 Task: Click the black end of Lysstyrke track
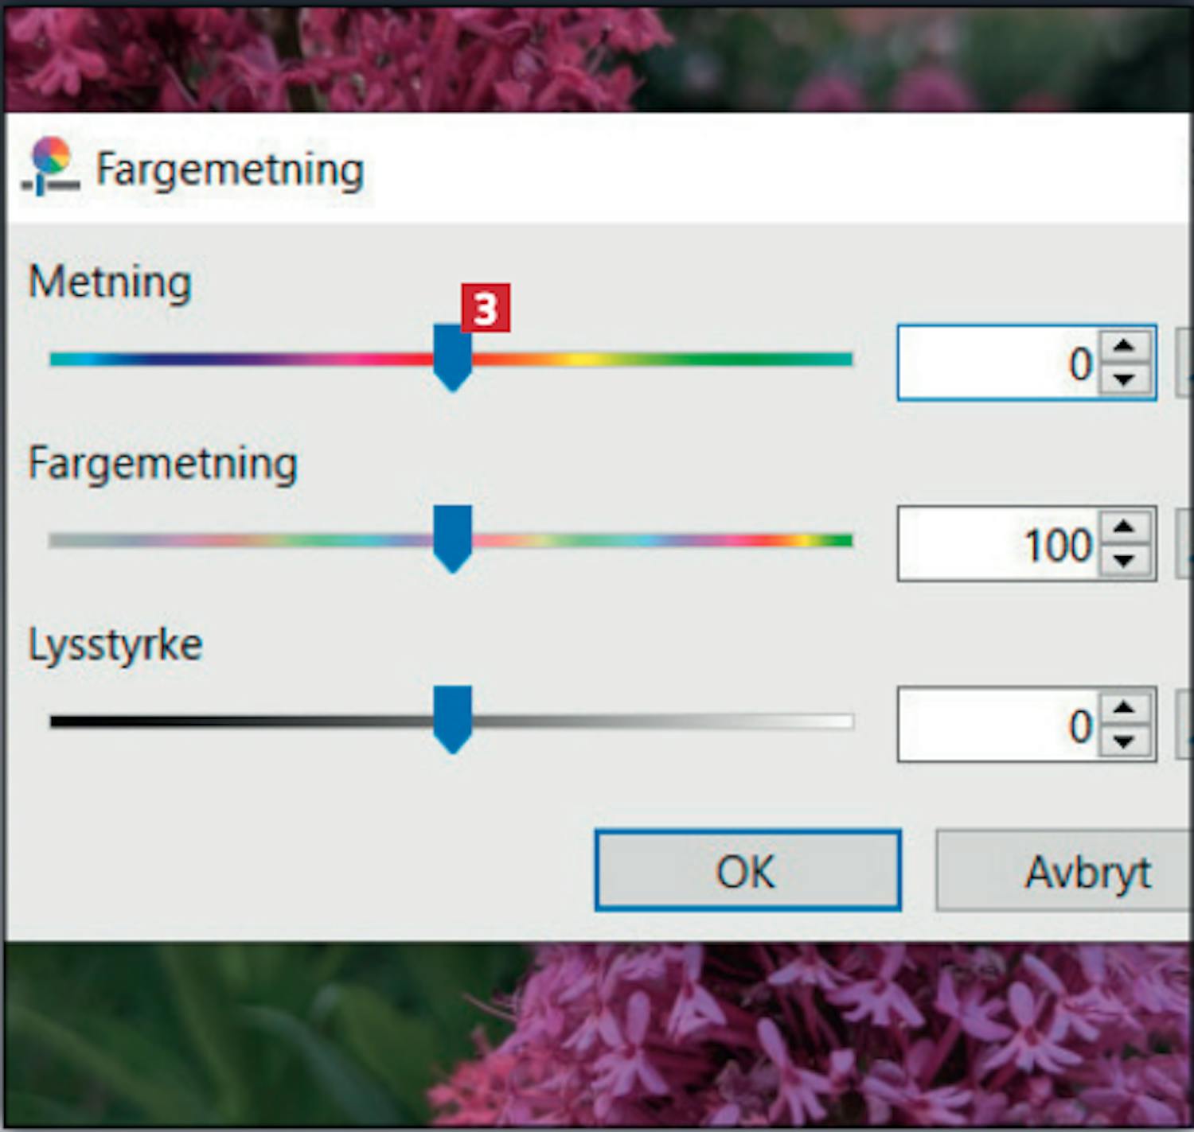[60, 722]
